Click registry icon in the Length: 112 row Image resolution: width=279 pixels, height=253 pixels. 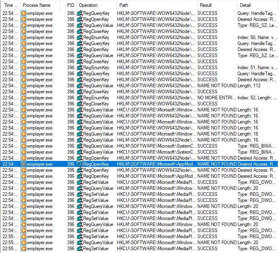[80, 86]
